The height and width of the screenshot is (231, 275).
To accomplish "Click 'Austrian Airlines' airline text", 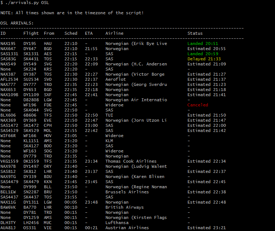I will point(127,228).
